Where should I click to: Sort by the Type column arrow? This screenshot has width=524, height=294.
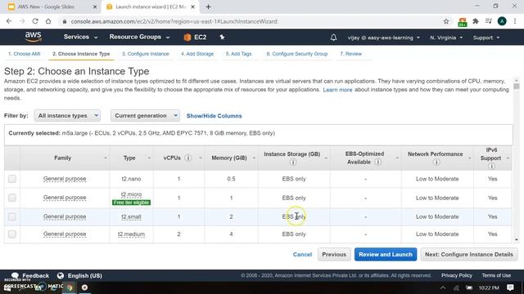click(x=149, y=158)
